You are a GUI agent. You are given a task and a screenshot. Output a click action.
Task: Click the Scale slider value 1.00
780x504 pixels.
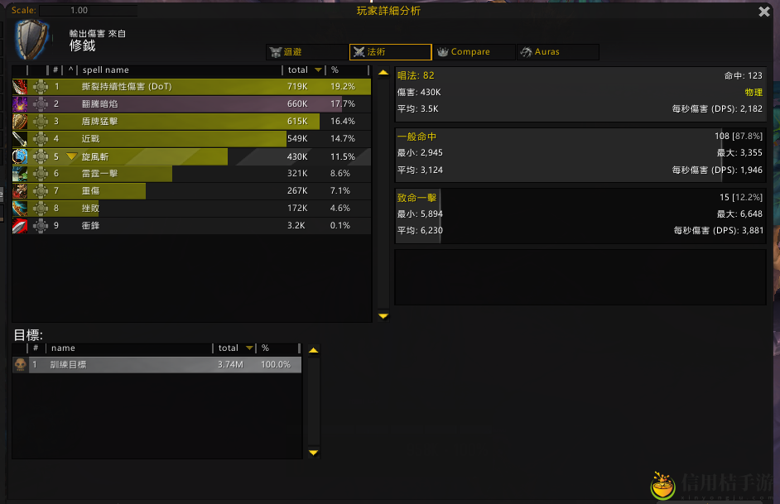(x=88, y=11)
